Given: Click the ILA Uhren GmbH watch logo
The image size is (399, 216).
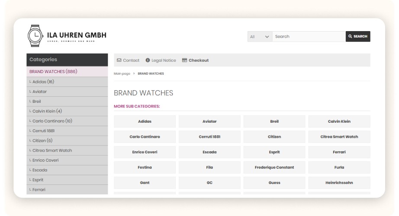Looking at the screenshot, I should click(x=67, y=36).
